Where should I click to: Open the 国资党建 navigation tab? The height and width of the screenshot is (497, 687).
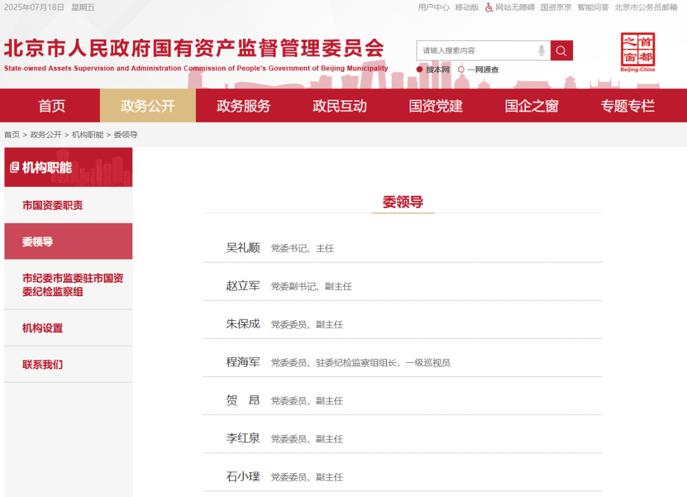436,106
